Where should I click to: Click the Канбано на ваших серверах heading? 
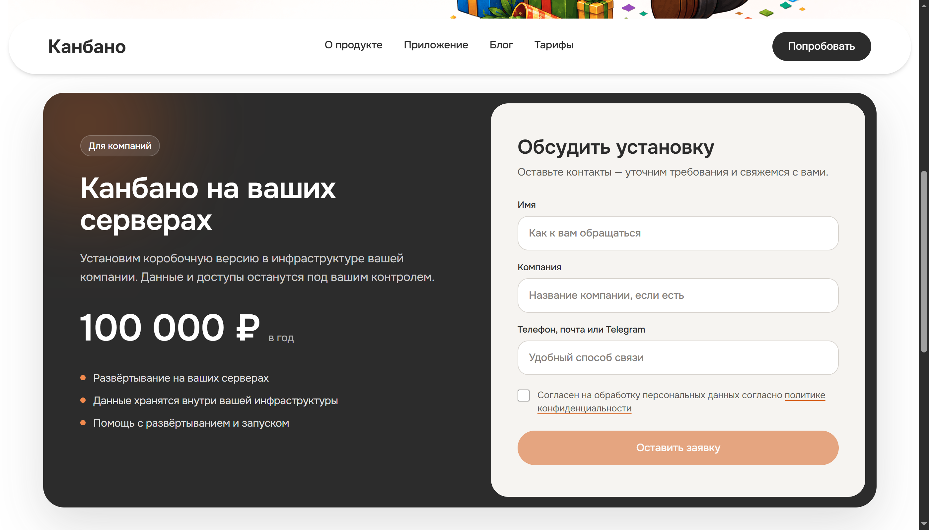click(208, 204)
